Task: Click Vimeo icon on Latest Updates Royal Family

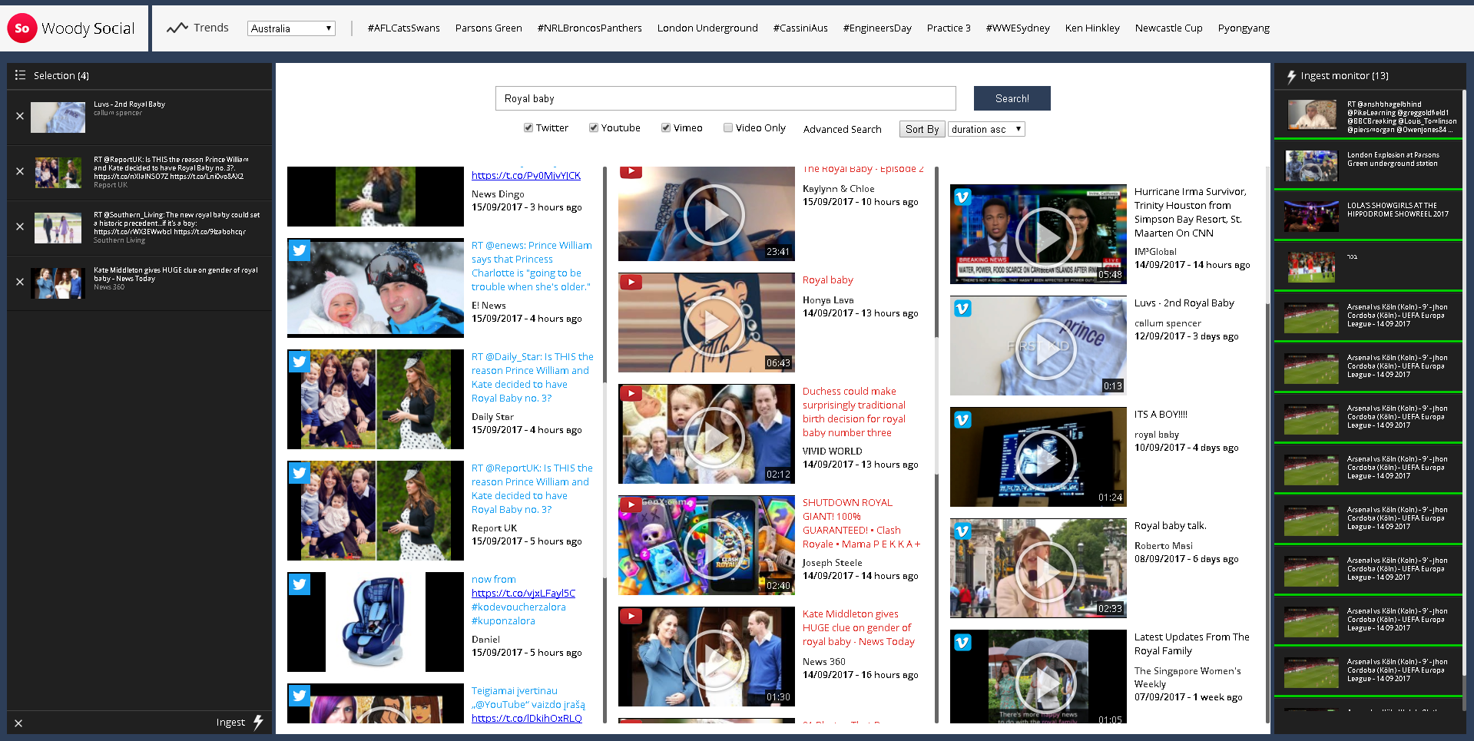Action: click(962, 642)
